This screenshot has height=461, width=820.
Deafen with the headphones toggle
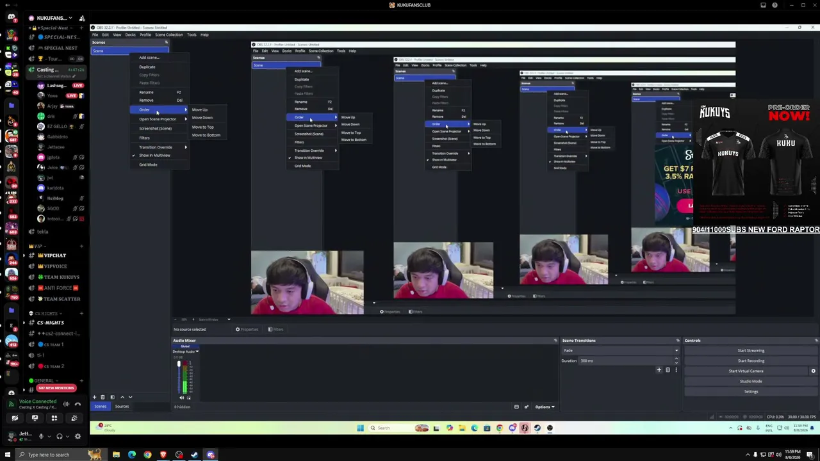59,437
